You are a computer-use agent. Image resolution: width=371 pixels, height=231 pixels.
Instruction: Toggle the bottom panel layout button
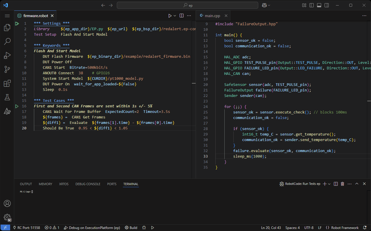click(319, 5)
